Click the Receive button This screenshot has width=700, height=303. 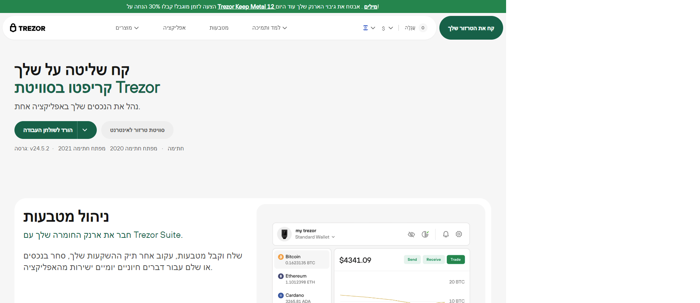click(x=434, y=260)
